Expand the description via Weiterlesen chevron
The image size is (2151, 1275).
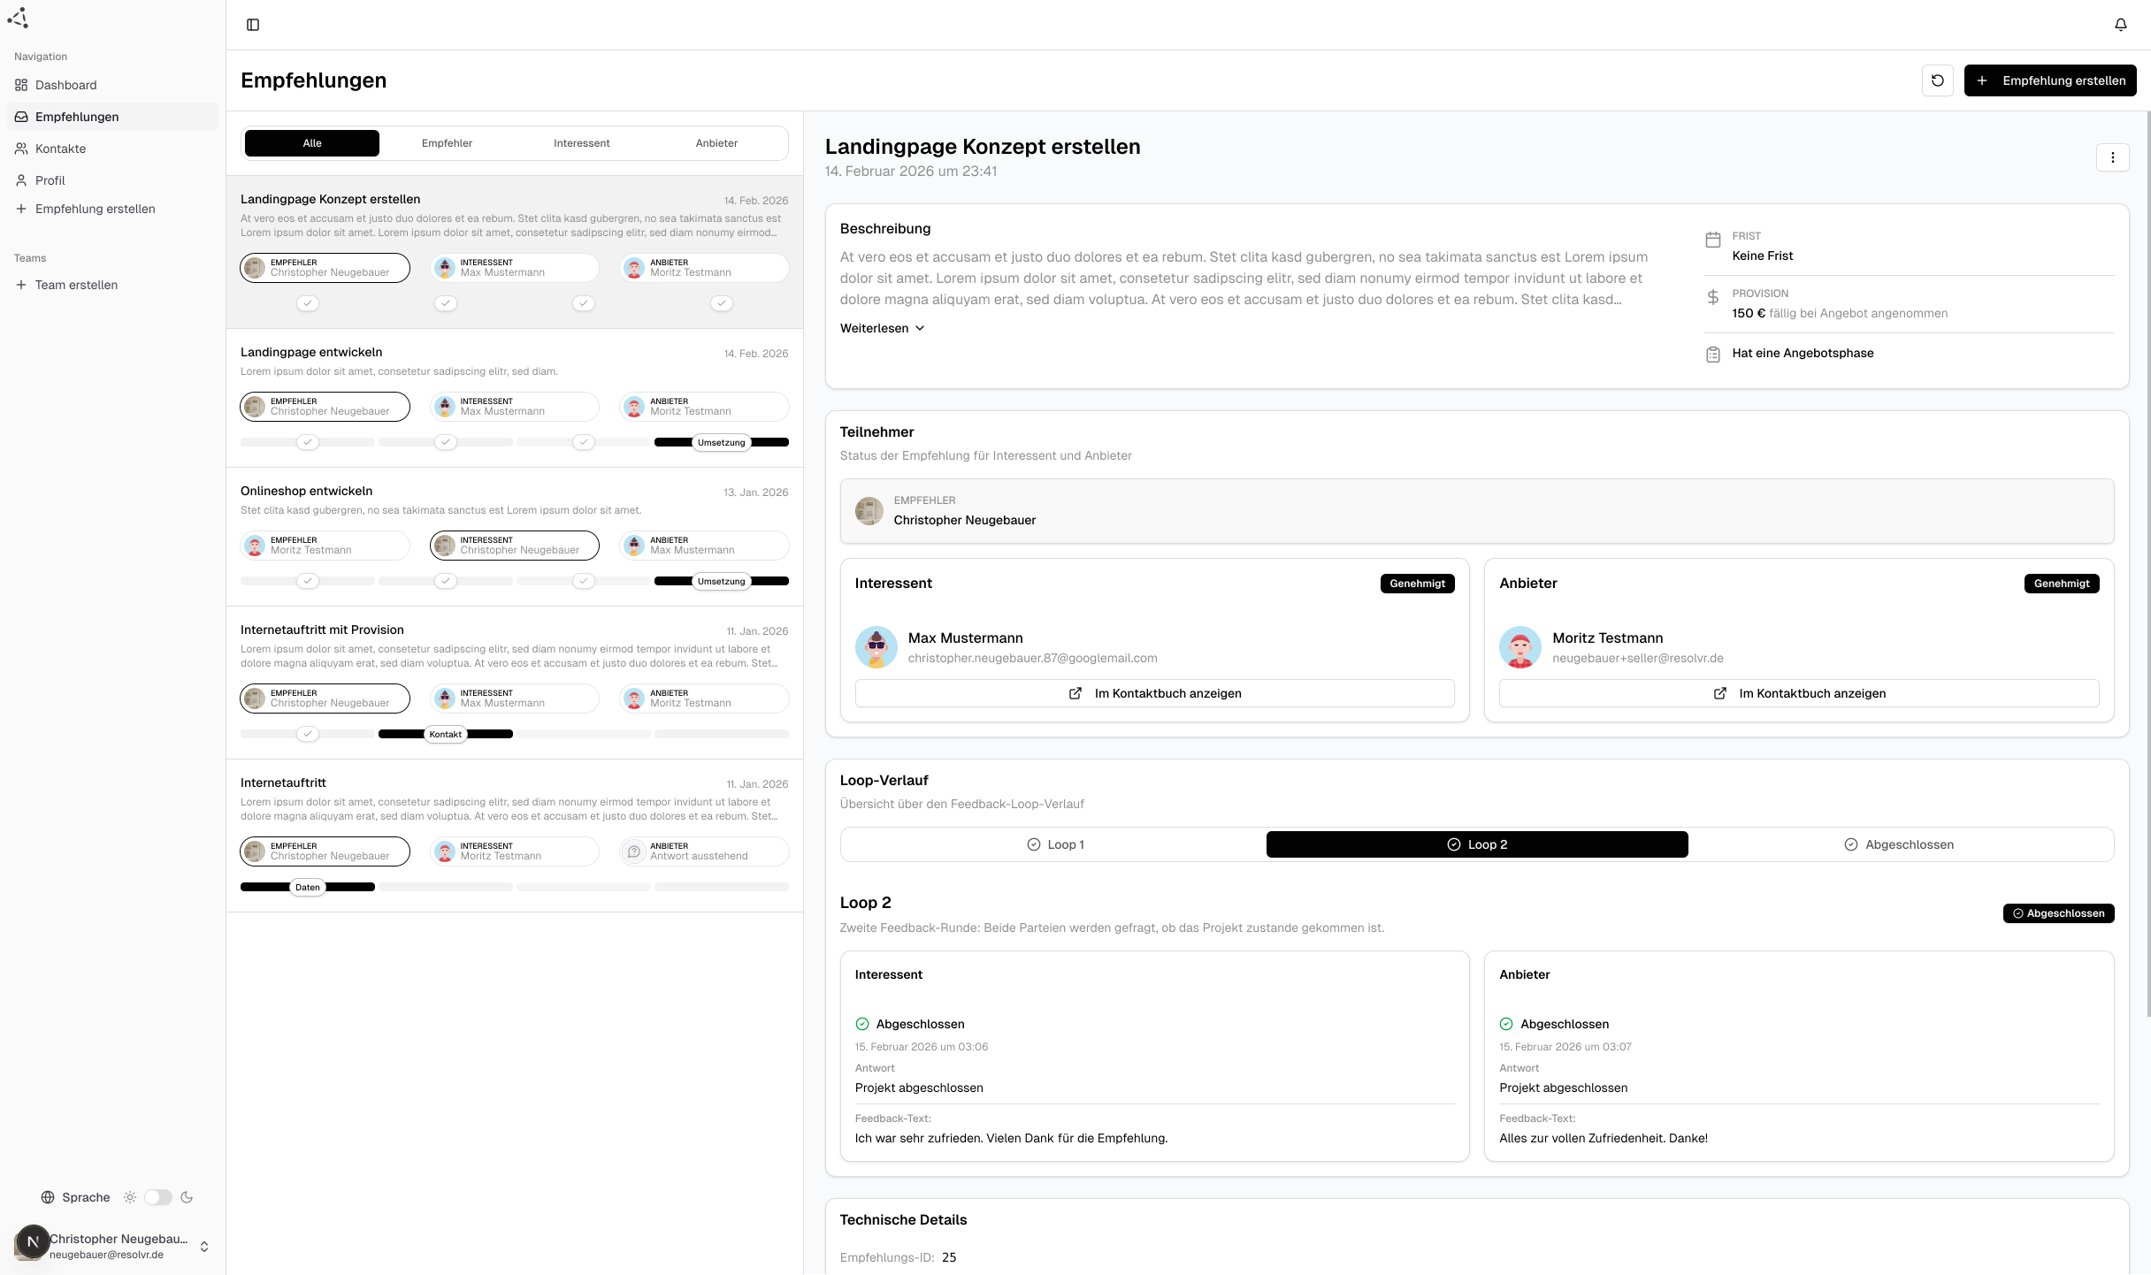(x=919, y=328)
